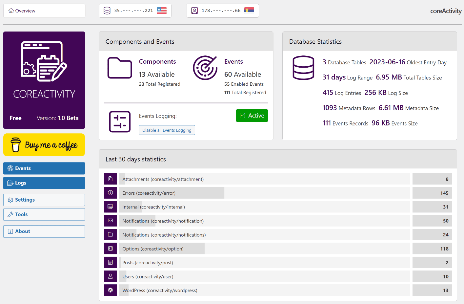Click the Errors component icon
The image size is (464, 304).
(111, 193)
